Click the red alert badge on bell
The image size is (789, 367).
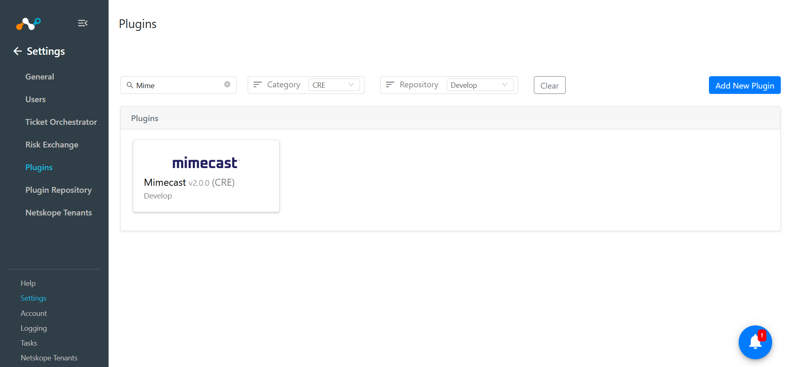click(x=762, y=335)
